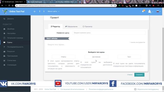Click the Дашборд sidebar icon
The height and width of the screenshot is (92, 164).
[4, 29]
